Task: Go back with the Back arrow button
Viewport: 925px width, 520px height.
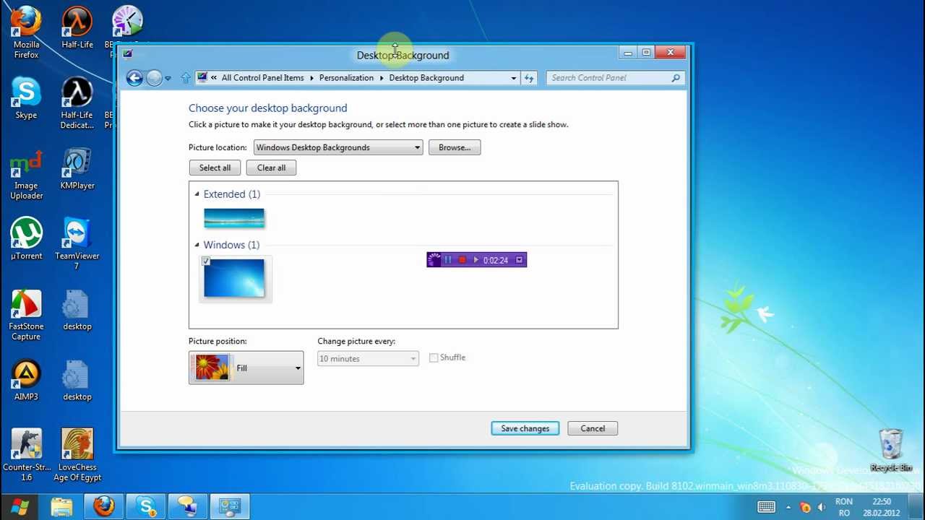Action: tap(134, 78)
